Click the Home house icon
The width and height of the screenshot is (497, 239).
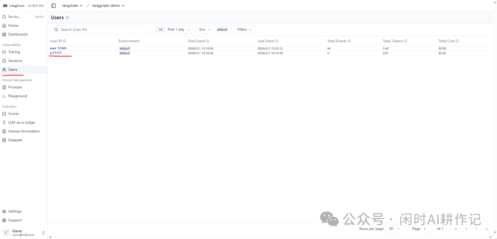click(x=4, y=26)
